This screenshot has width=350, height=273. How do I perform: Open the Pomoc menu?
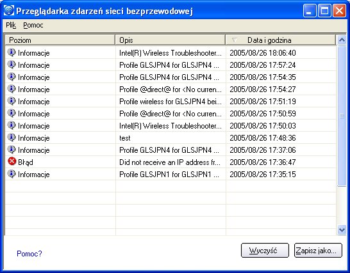[33, 25]
